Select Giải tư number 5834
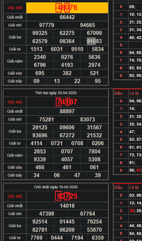The width and height of the screenshot is (142, 241). click(98, 49)
